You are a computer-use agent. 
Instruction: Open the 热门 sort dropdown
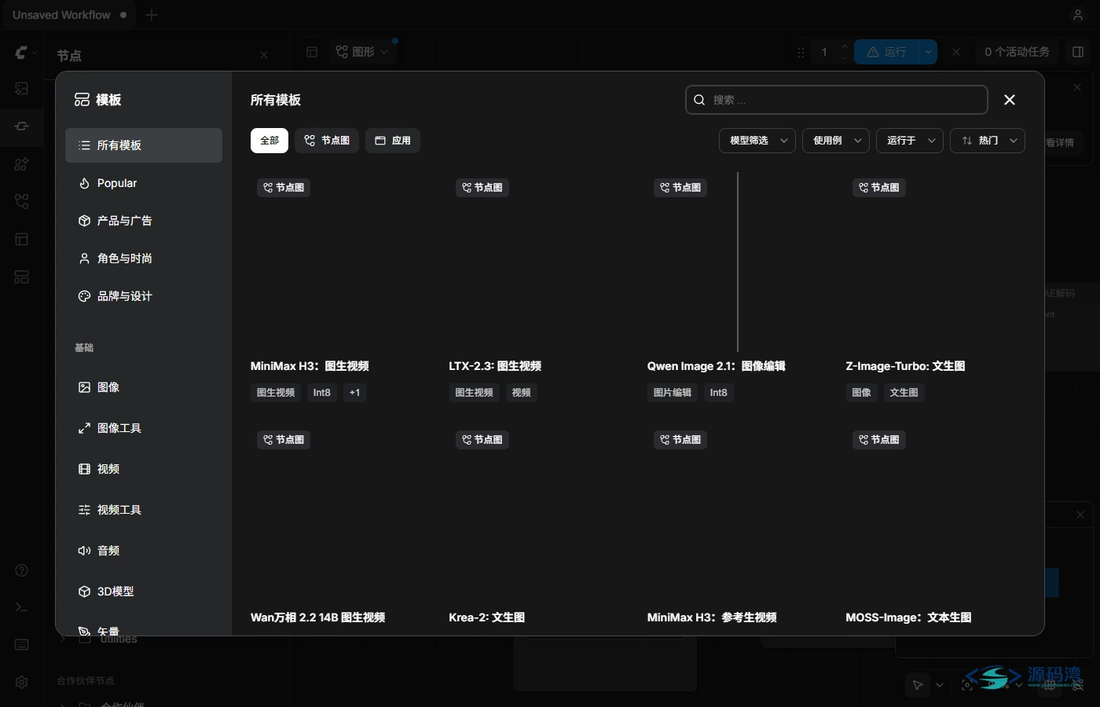[x=988, y=141]
